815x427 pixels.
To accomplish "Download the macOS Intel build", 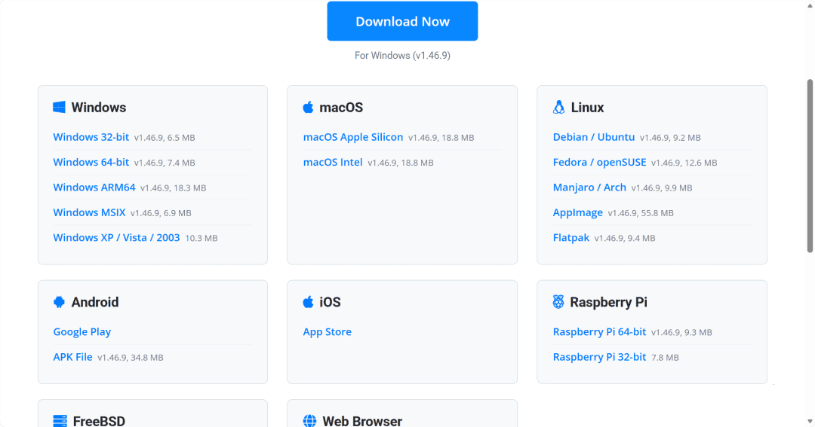I will (333, 162).
